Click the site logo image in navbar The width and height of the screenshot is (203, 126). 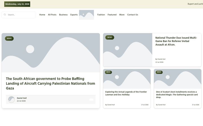tap(87, 15)
